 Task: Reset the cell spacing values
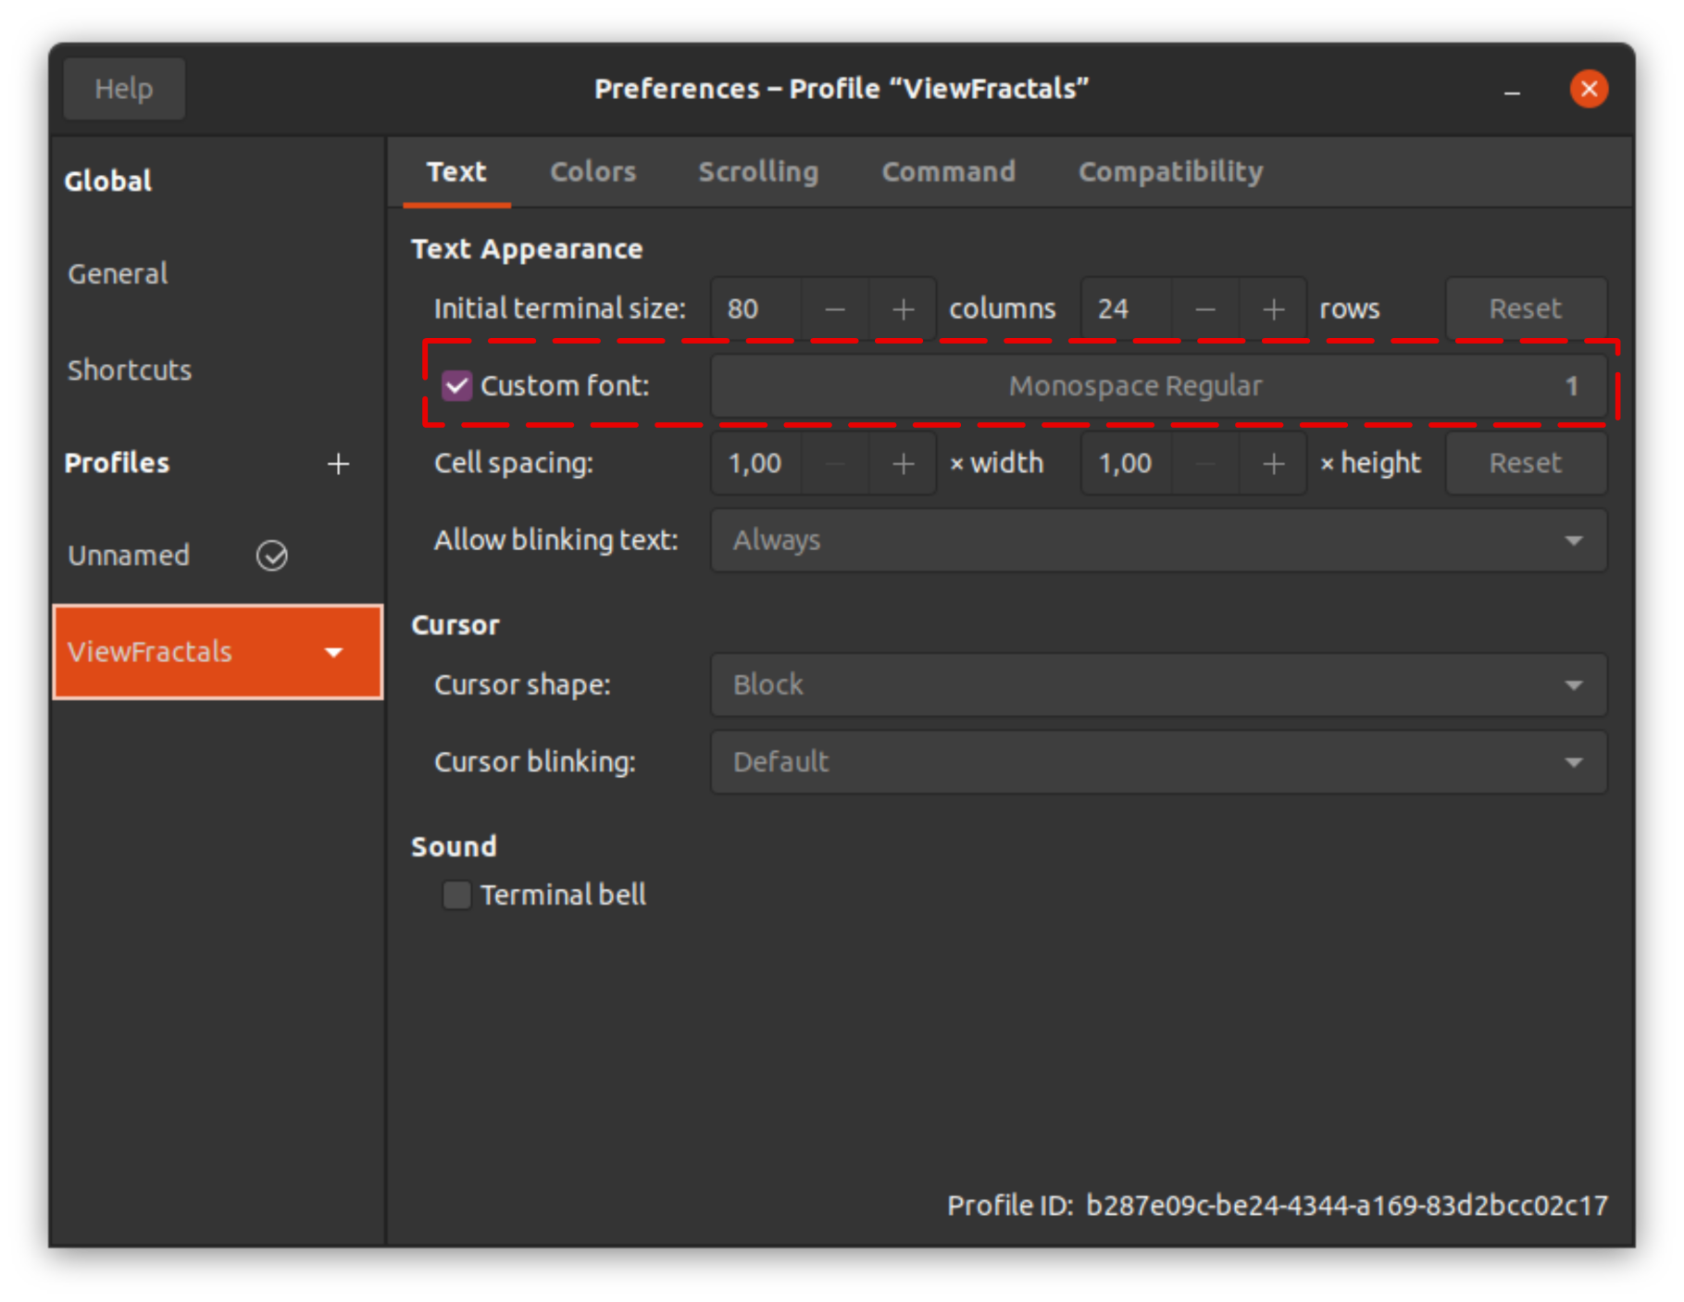[1526, 463]
